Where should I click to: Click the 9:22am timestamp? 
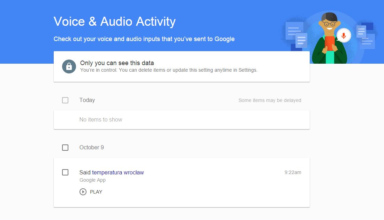tap(293, 172)
